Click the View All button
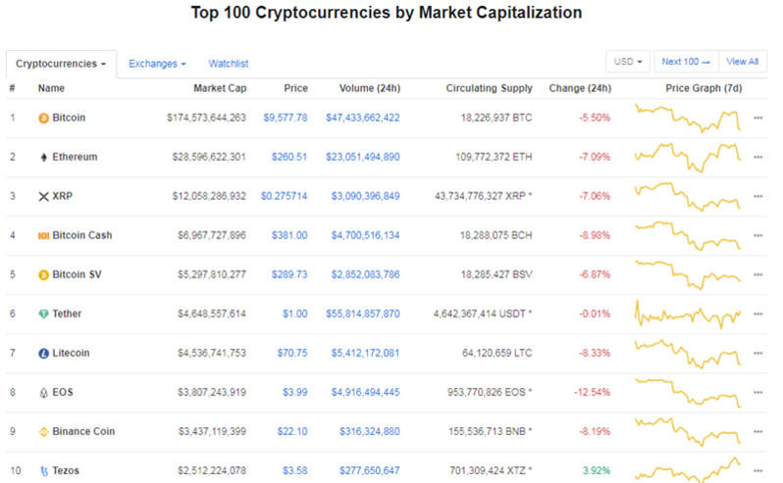Viewport: 783px width, 483px height. click(742, 62)
